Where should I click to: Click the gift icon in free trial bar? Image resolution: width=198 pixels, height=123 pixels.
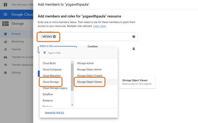[x=5, y=4]
